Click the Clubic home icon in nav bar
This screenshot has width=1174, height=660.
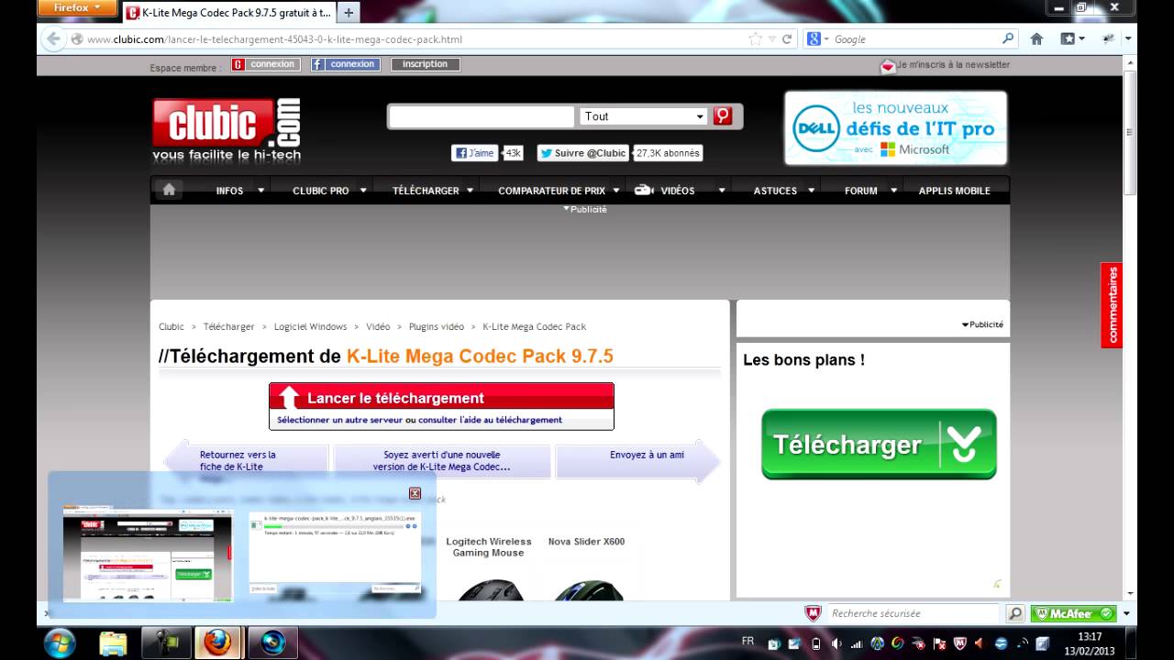169,190
